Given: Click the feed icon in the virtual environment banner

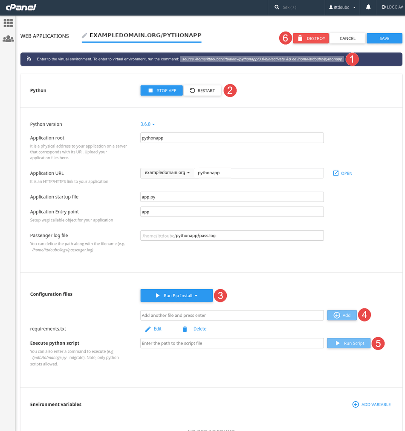Looking at the screenshot, I should 29,59.
